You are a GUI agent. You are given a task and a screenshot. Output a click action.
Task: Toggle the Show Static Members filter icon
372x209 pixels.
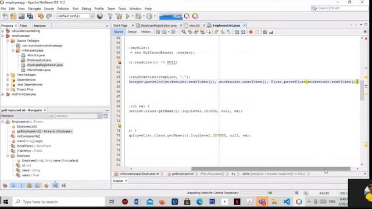pos(22,186)
